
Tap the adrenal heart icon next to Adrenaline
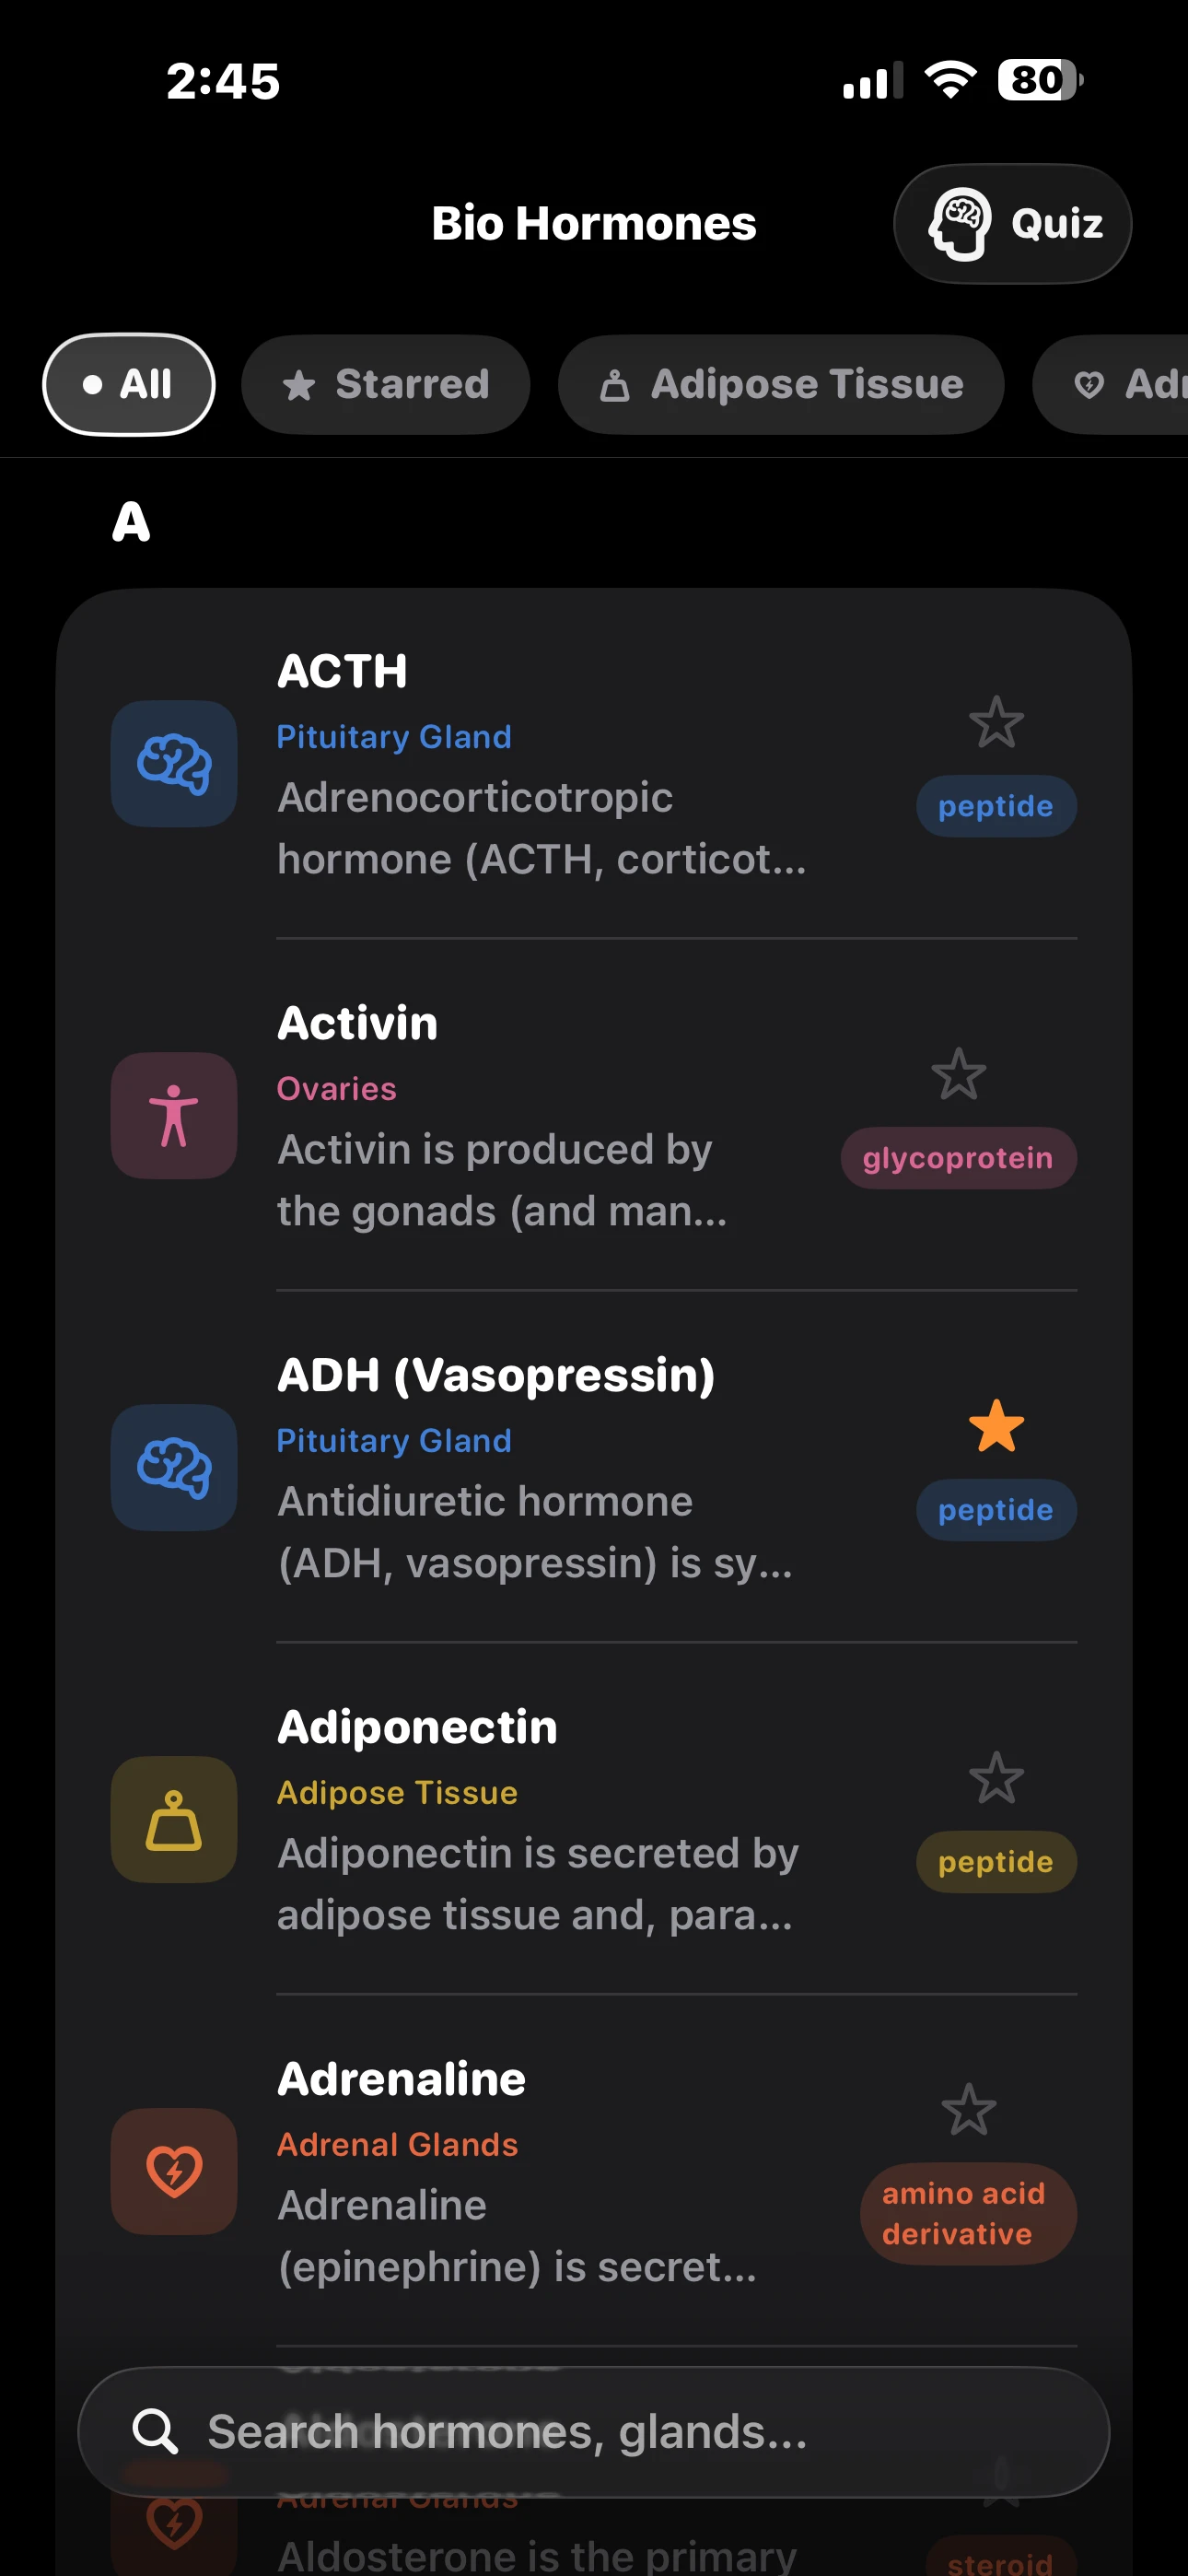pos(173,2171)
